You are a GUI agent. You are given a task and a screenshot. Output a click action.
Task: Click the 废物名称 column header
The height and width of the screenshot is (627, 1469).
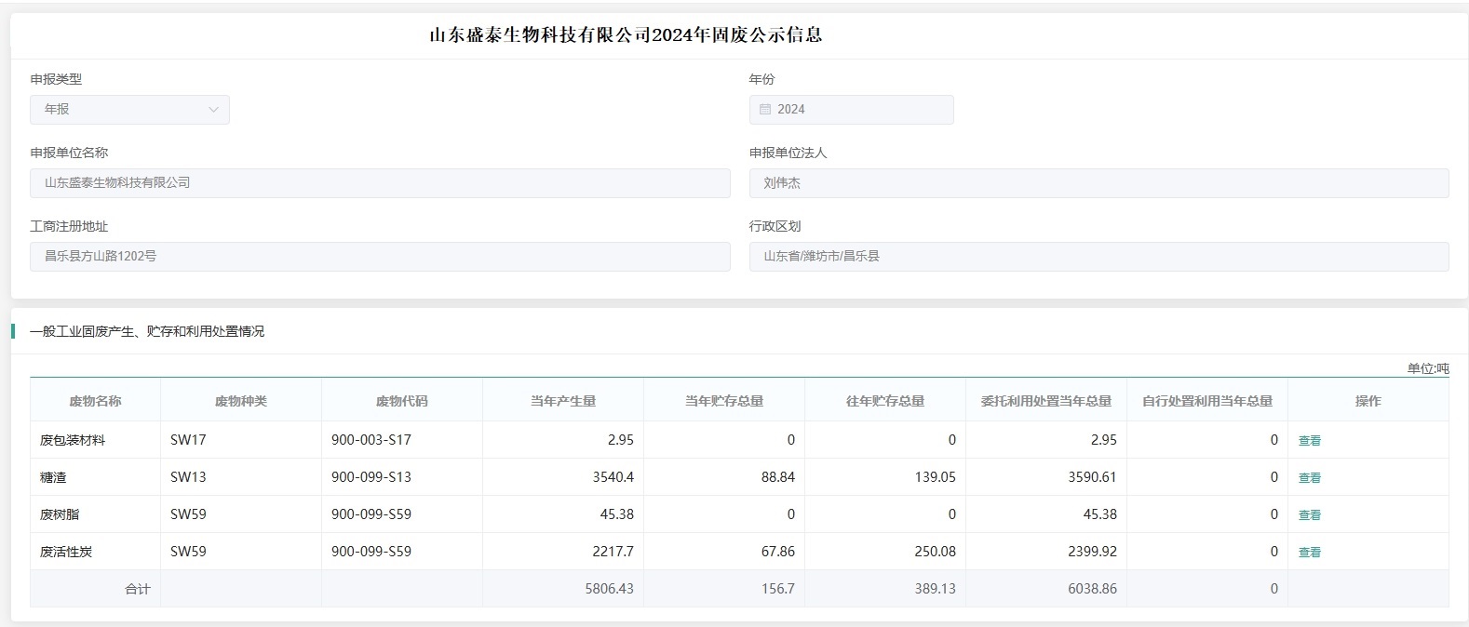[x=95, y=401]
